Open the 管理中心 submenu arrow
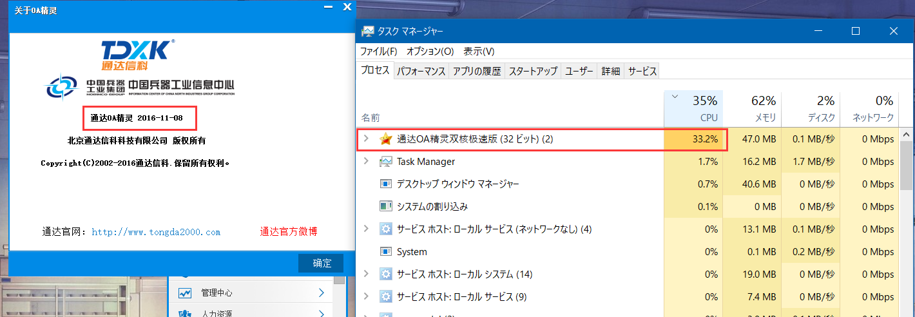915x317 pixels. (321, 293)
